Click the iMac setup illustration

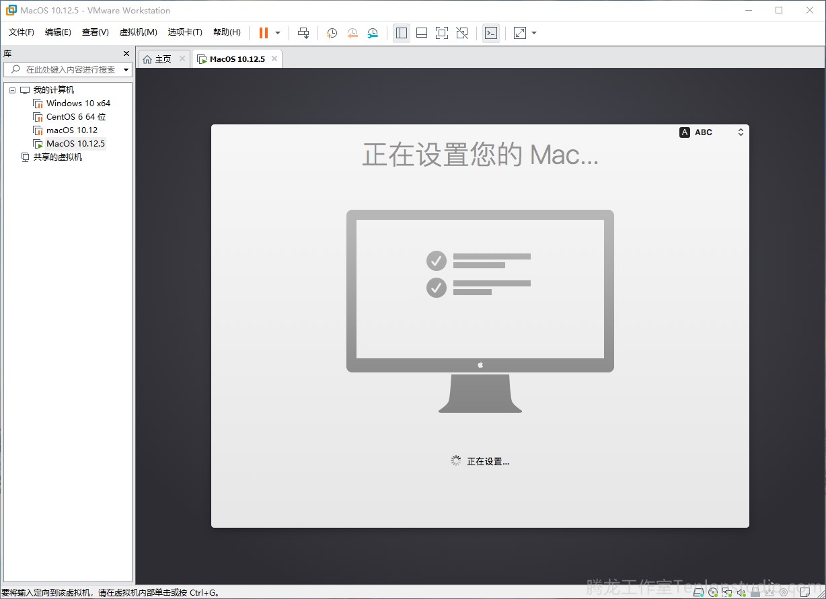(480, 311)
